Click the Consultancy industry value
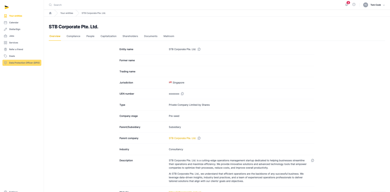This screenshot has height=192, width=390. point(176,149)
